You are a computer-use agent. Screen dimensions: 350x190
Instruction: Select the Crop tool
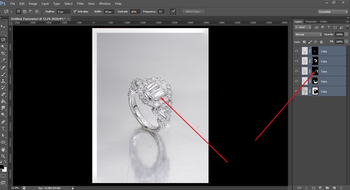3,54
